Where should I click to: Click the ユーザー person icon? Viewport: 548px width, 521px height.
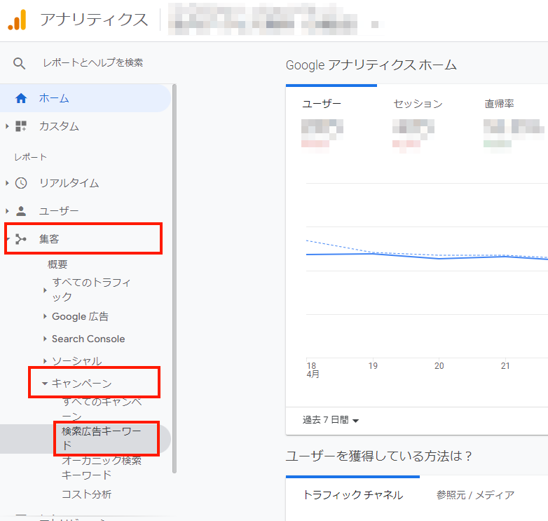click(21, 211)
